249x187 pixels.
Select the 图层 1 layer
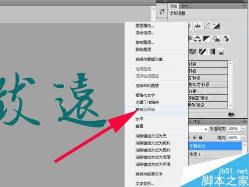point(215,154)
